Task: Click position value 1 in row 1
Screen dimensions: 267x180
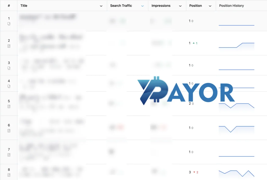Action: pyautogui.click(x=190, y=21)
